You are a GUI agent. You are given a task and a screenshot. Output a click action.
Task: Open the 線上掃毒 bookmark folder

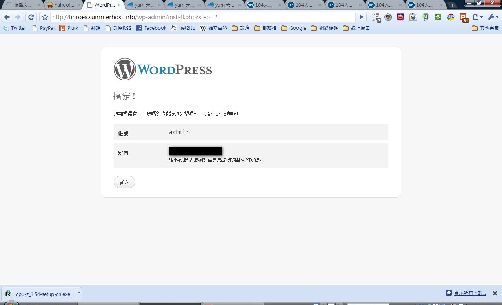(x=356, y=28)
